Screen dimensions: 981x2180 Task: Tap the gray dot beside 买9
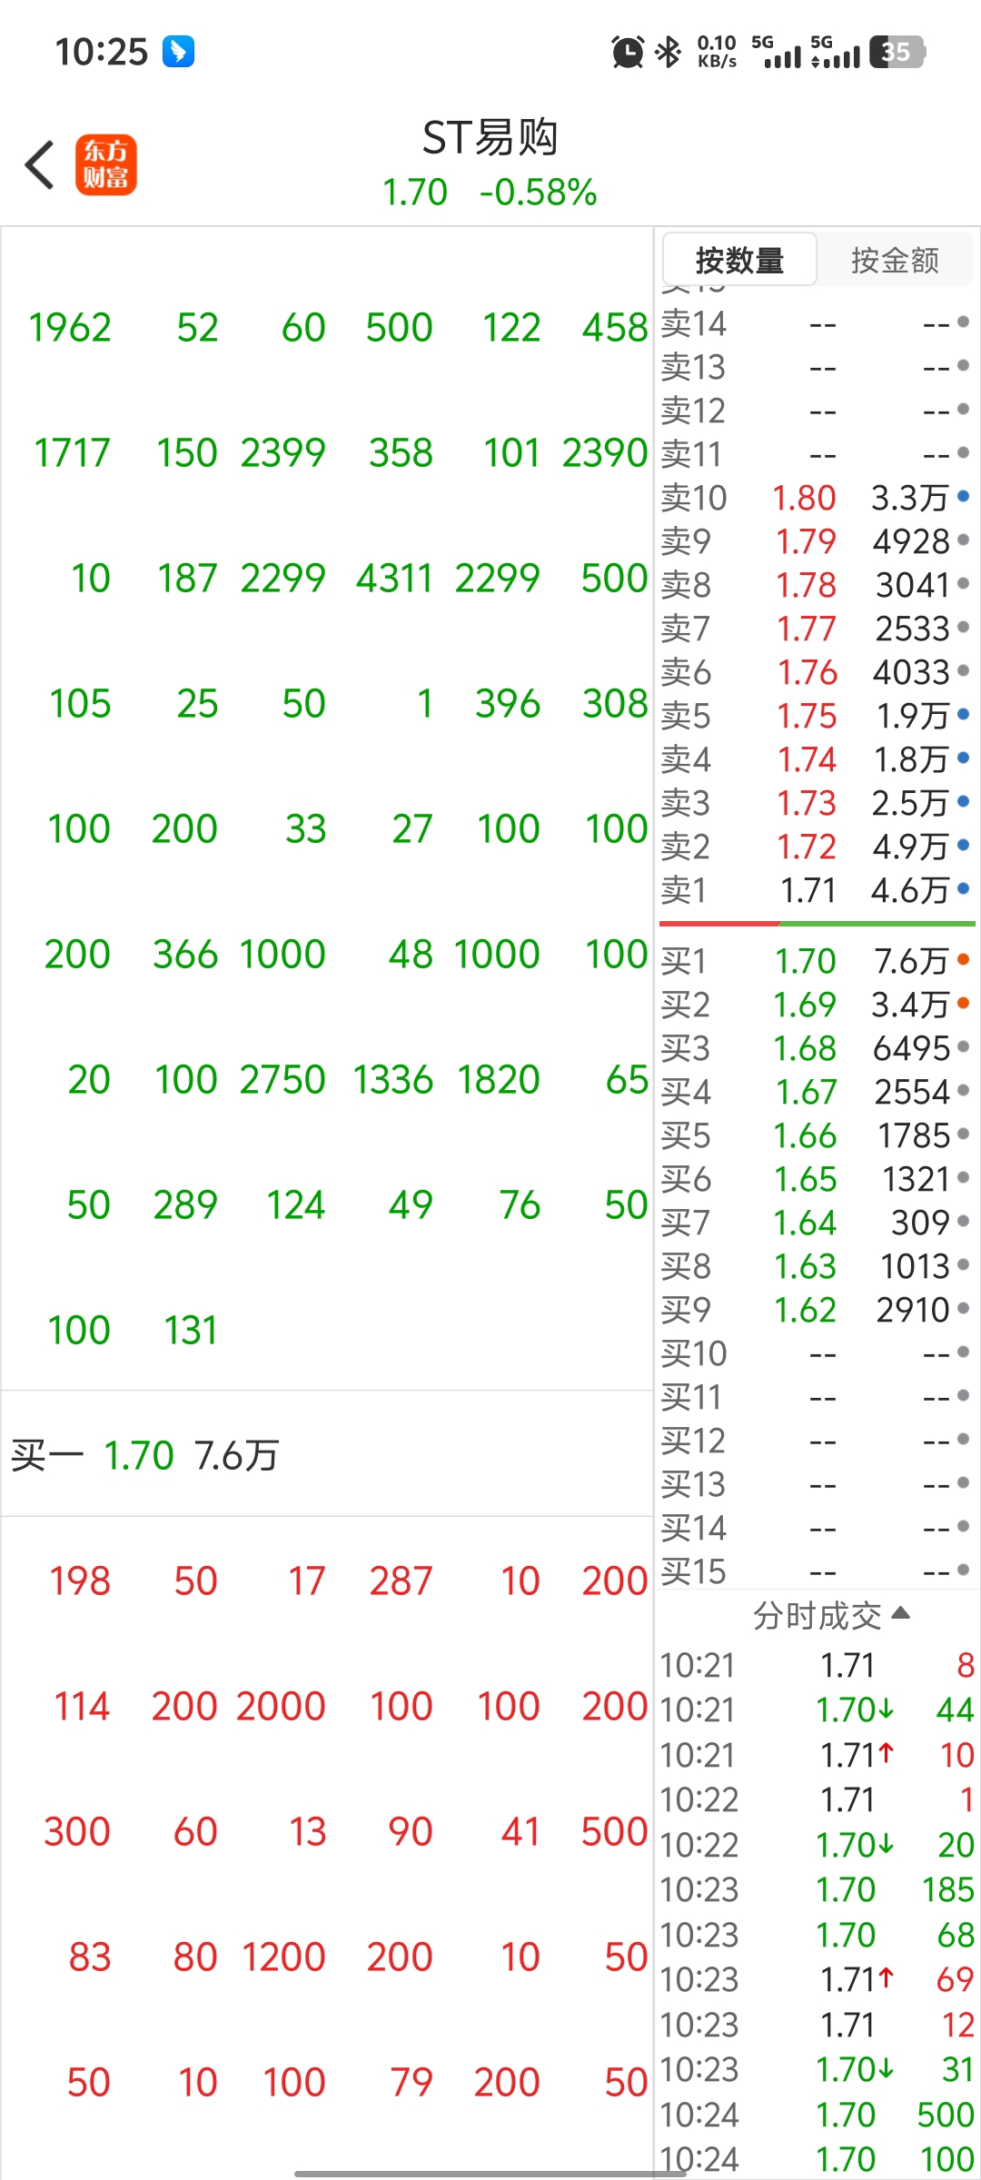(x=963, y=1308)
